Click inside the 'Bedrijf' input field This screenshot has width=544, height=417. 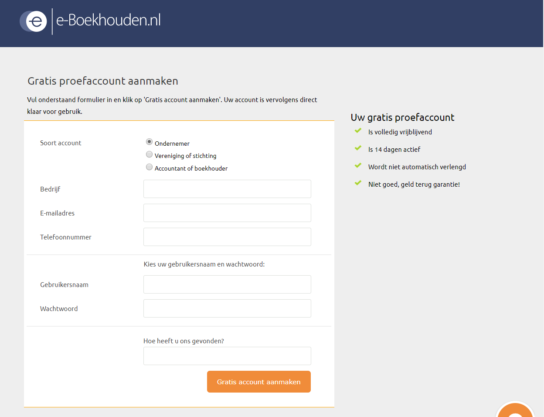pos(227,188)
